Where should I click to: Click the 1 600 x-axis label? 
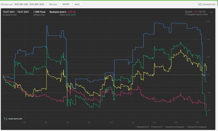[x=175, y=123]
